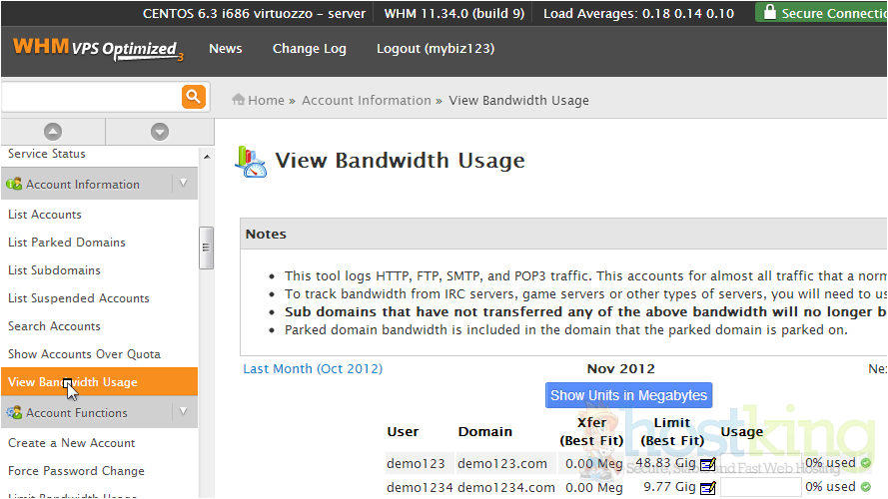The width and height of the screenshot is (888, 499).
Task: Collapse the Account Information section arrow
Action: (183, 184)
